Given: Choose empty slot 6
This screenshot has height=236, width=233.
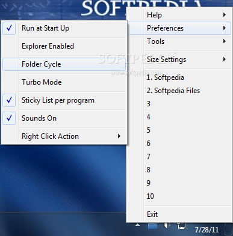Looking at the screenshot, I should 179,144.
